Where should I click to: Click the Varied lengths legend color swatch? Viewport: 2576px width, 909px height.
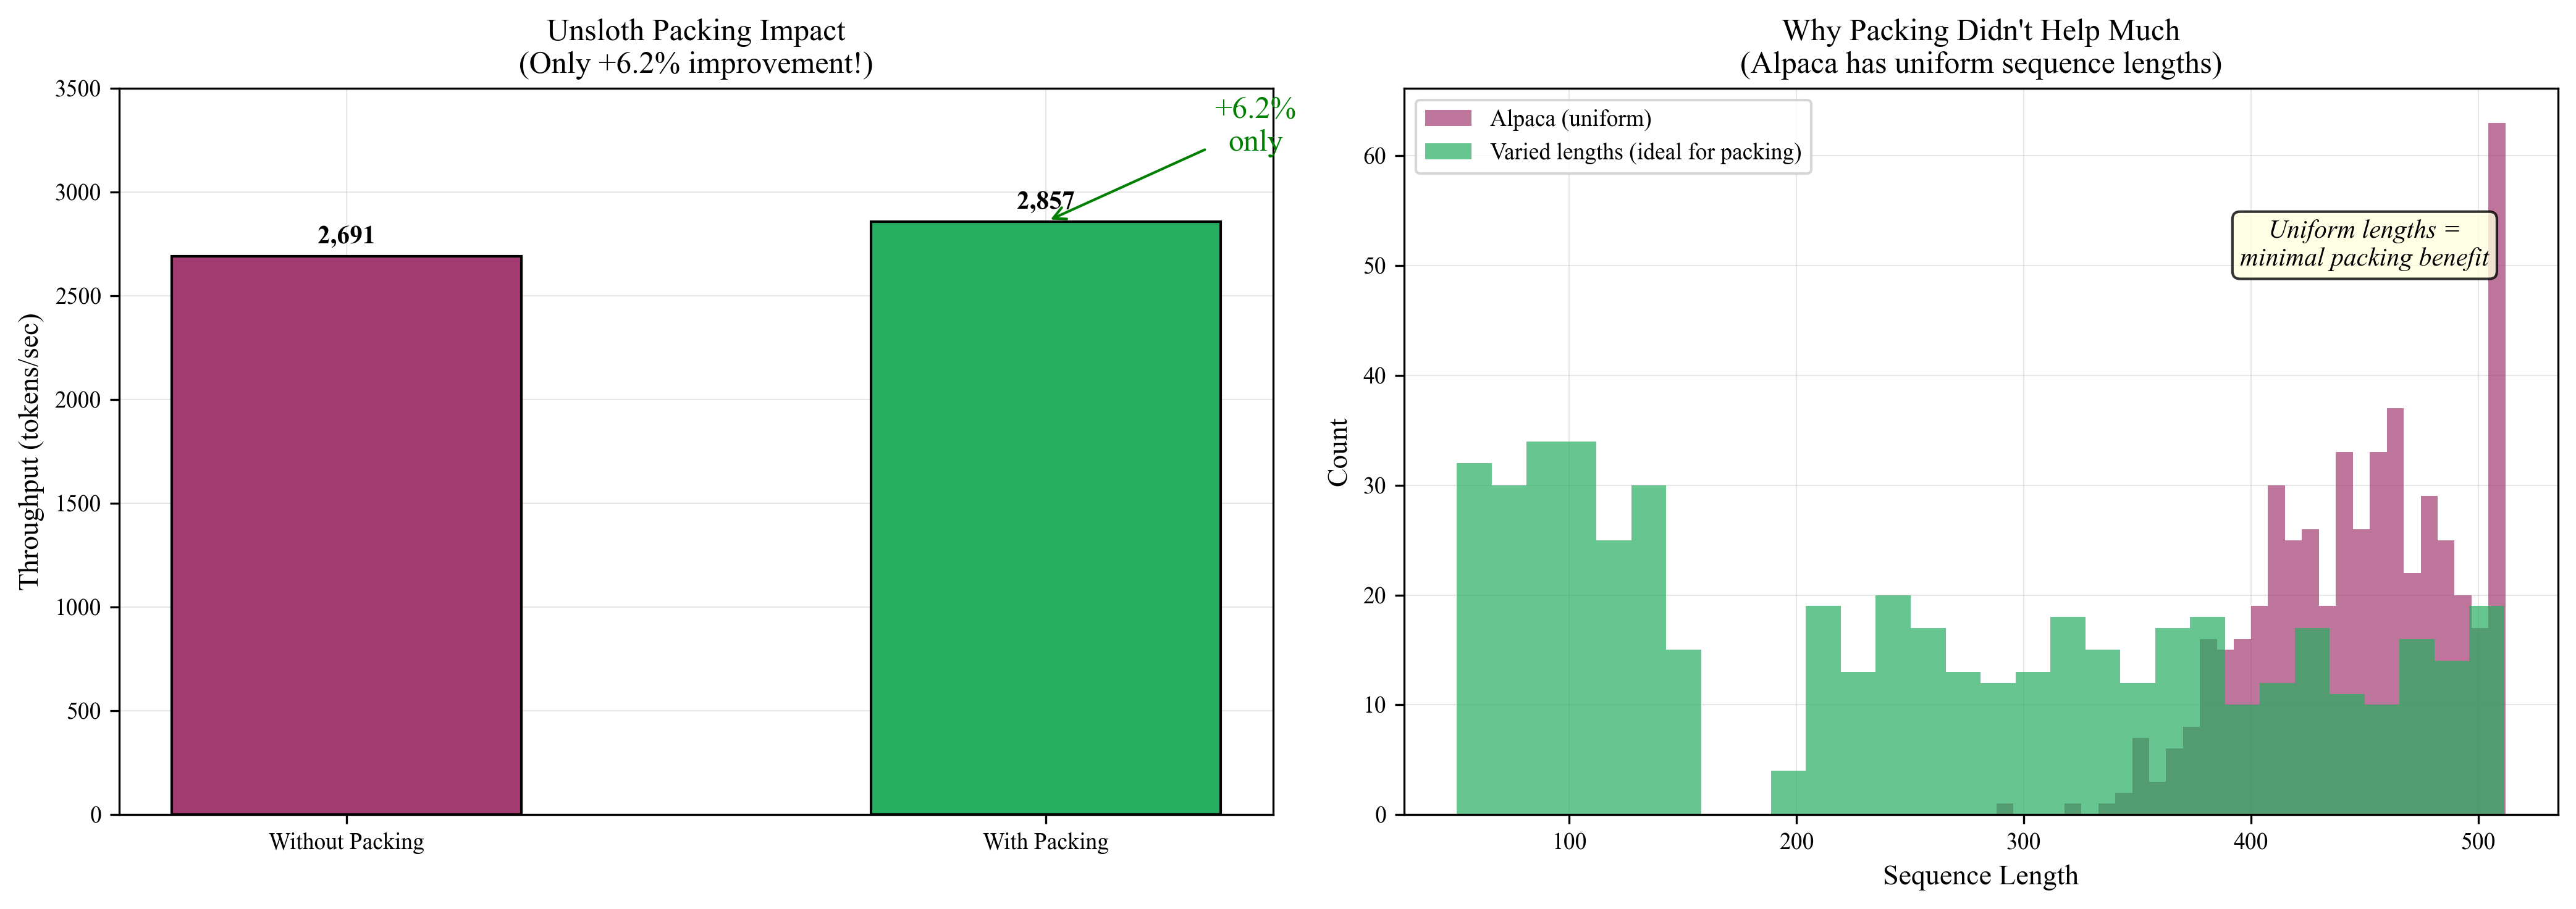(1447, 151)
